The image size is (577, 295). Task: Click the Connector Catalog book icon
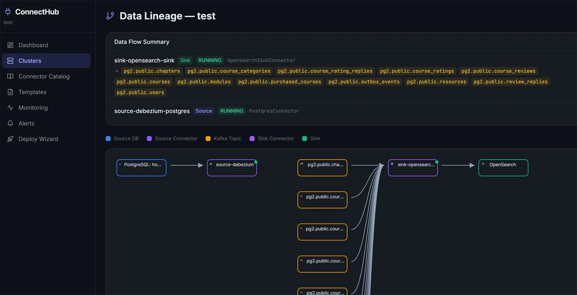pyautogui.click(x=10, y=76)
